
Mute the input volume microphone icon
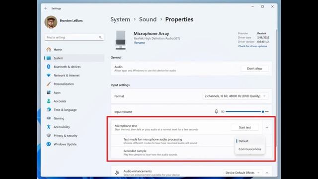tap(216, 111)
